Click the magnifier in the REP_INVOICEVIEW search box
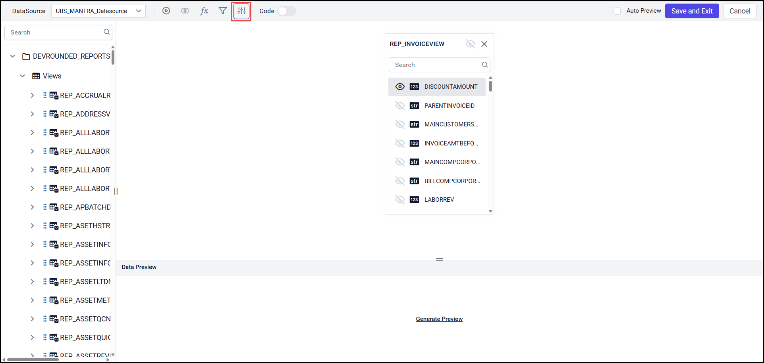This screenshot has height=363, width=764. tap(484, 65)
